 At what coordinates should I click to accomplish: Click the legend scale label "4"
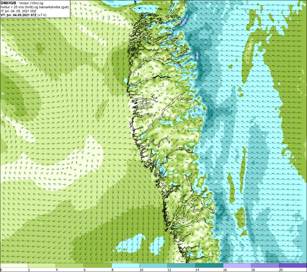point(57,270)
